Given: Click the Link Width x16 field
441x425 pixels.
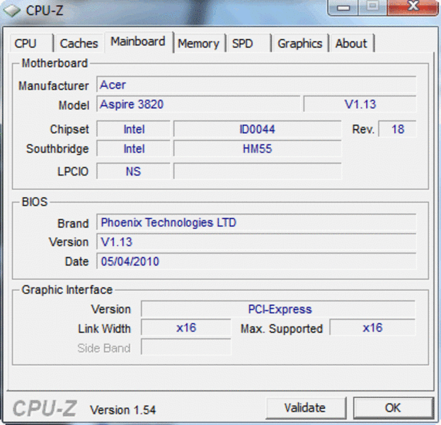Looking at the screenshot, I should coord(186,328).
